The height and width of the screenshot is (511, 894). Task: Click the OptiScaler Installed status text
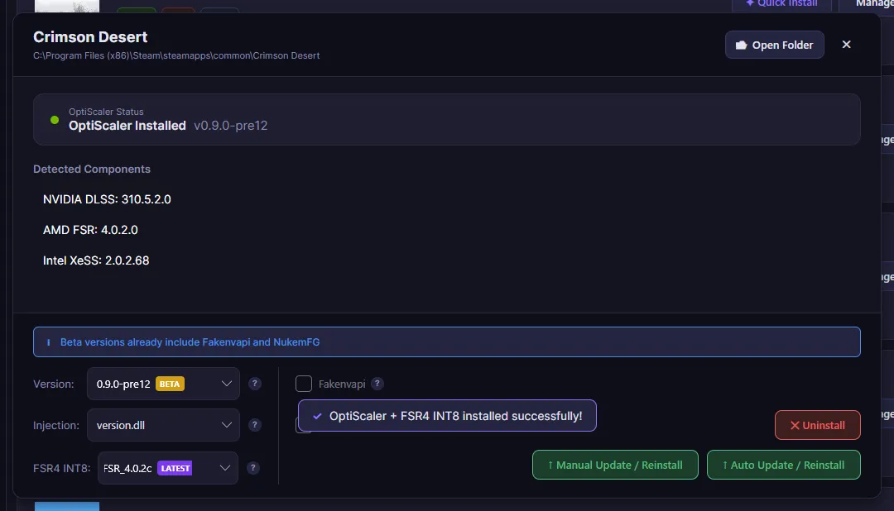click(127, 126)
